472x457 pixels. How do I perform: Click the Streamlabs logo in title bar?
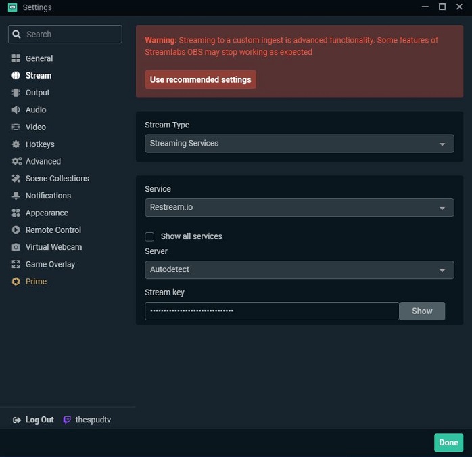13,7
